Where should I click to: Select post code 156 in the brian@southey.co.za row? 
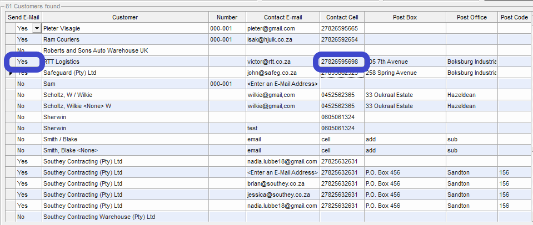pos(514,183)
